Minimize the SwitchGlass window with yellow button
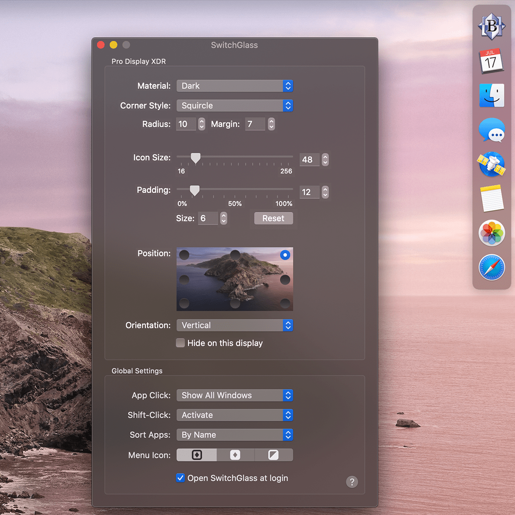The height and width of the screenshot is (515, 515). (x=113, y=45)
